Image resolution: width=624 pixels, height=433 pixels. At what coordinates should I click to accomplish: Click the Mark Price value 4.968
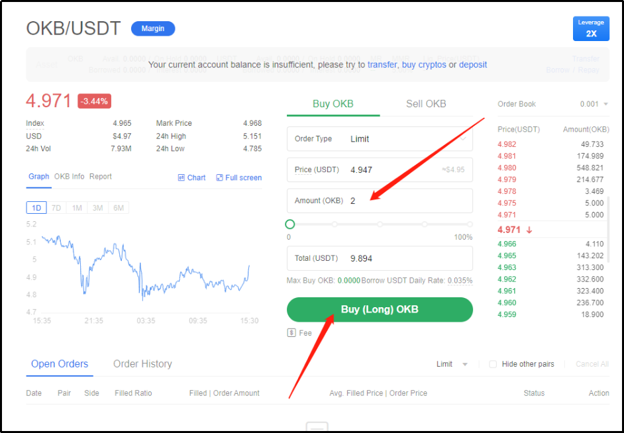pos(252,123)
